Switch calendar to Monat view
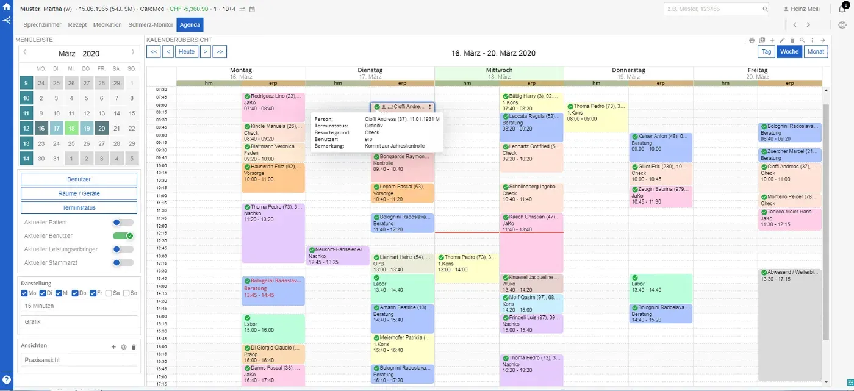Image resolution: width=854 pixels, height=391 pixels. [816, 52]
